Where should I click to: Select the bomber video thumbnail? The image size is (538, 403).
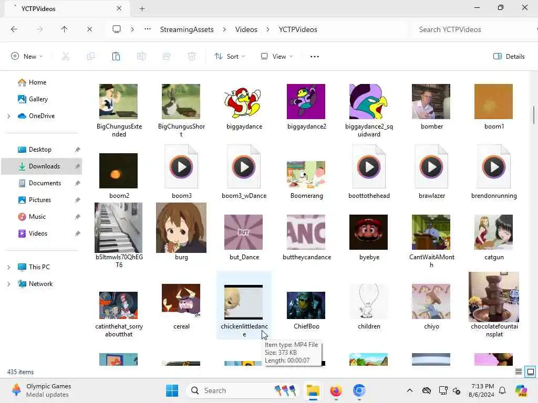coord(431,101)
